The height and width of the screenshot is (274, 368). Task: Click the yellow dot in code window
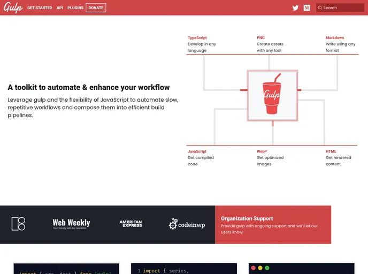pos(260,268)
